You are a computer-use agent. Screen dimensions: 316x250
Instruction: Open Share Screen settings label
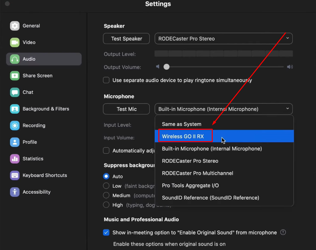37,76
